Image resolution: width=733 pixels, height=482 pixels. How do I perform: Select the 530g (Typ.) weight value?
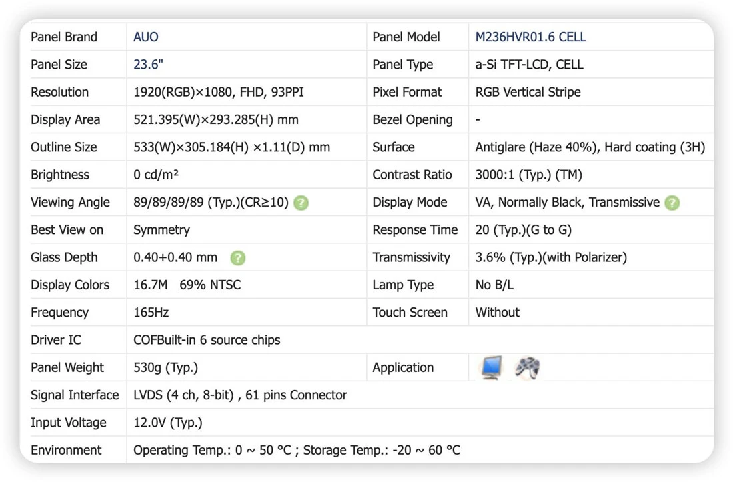coord(165,368)
